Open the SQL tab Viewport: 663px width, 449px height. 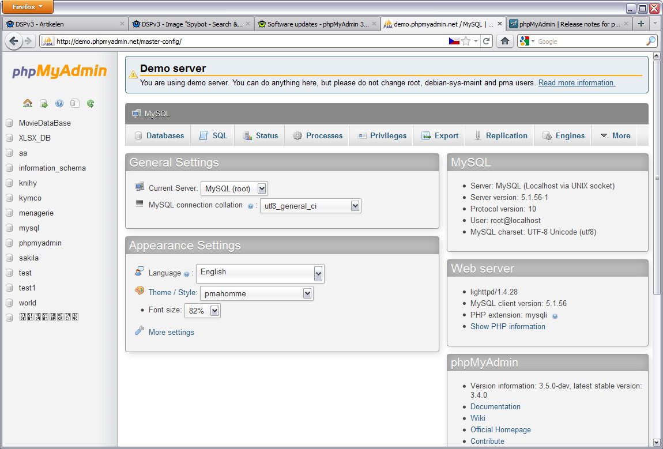coord(213,135)
